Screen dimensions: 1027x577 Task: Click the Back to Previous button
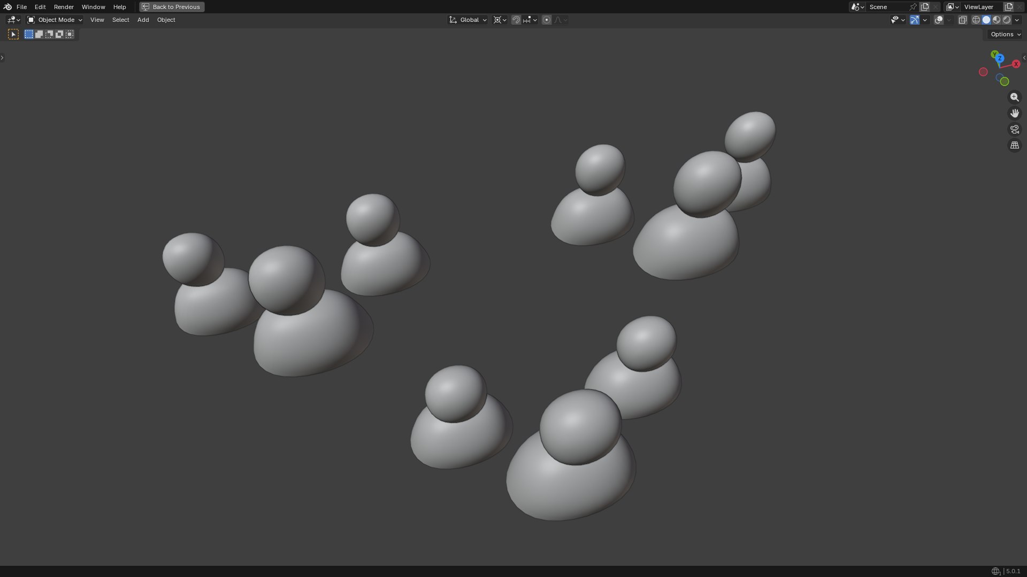point(172,7)
